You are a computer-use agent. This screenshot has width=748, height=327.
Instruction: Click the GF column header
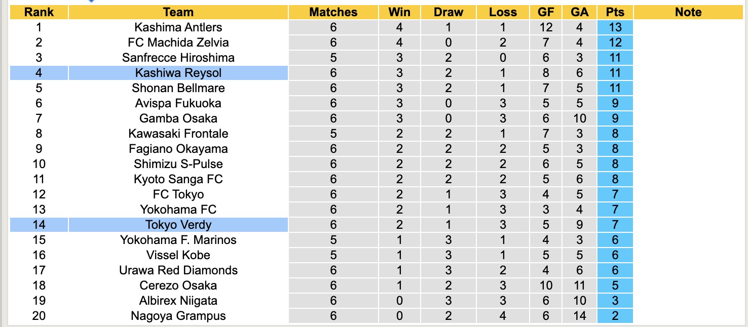(x=546, y=12)
